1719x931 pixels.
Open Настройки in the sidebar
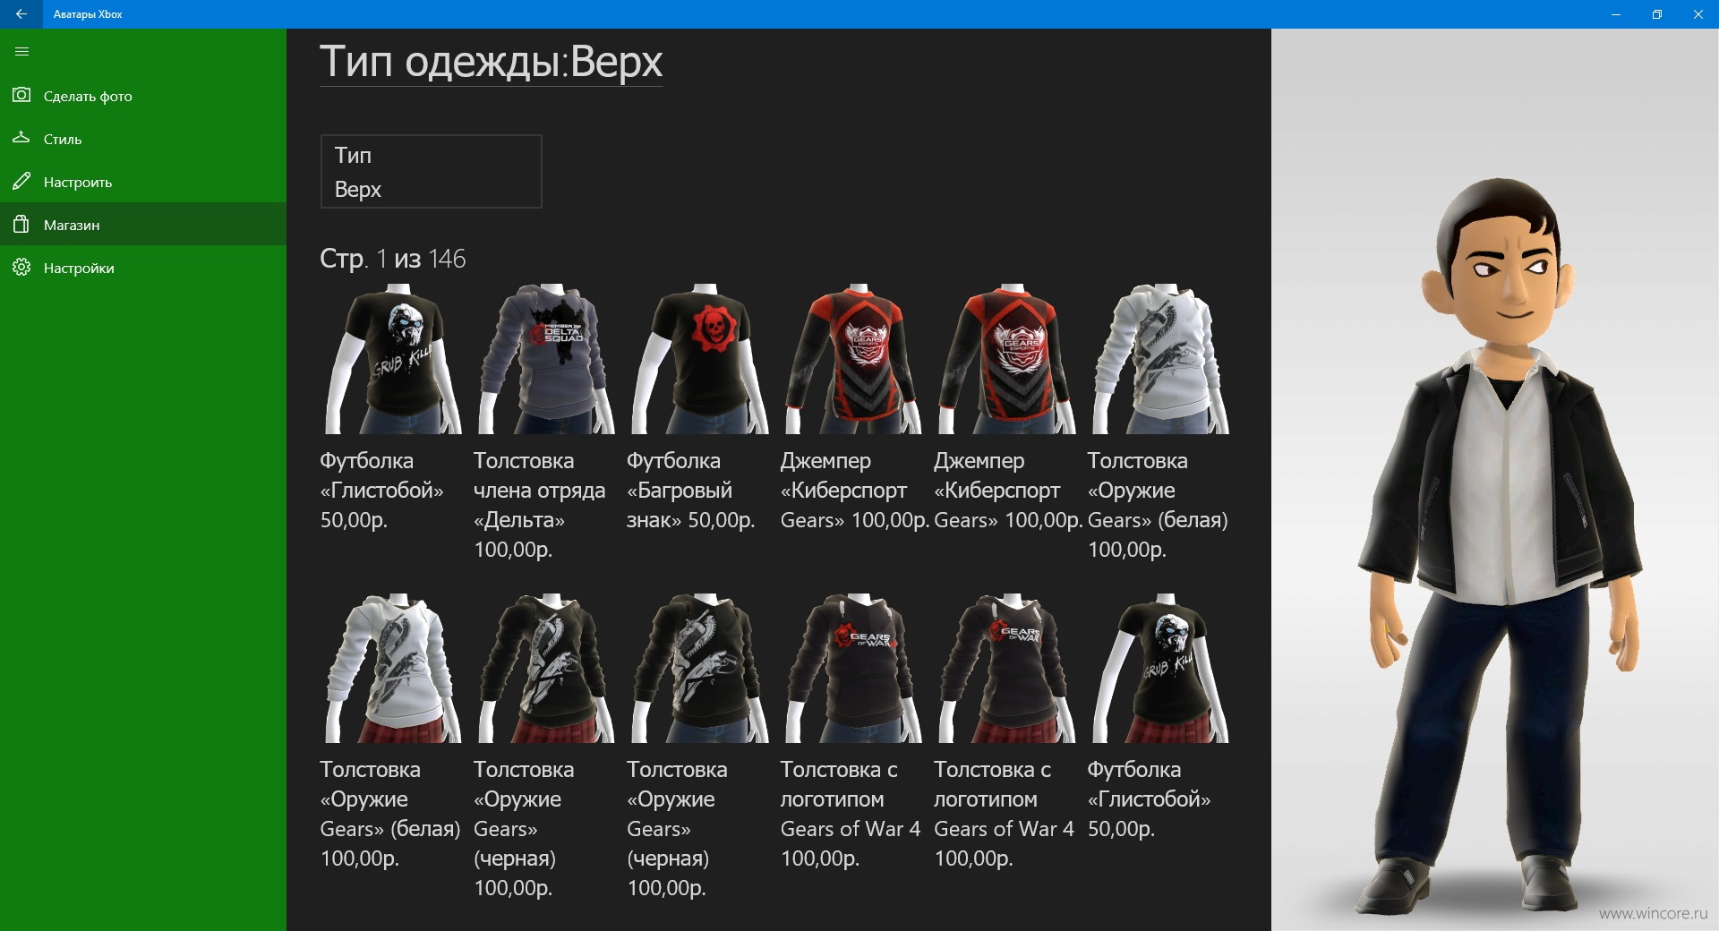click(143, 268)
